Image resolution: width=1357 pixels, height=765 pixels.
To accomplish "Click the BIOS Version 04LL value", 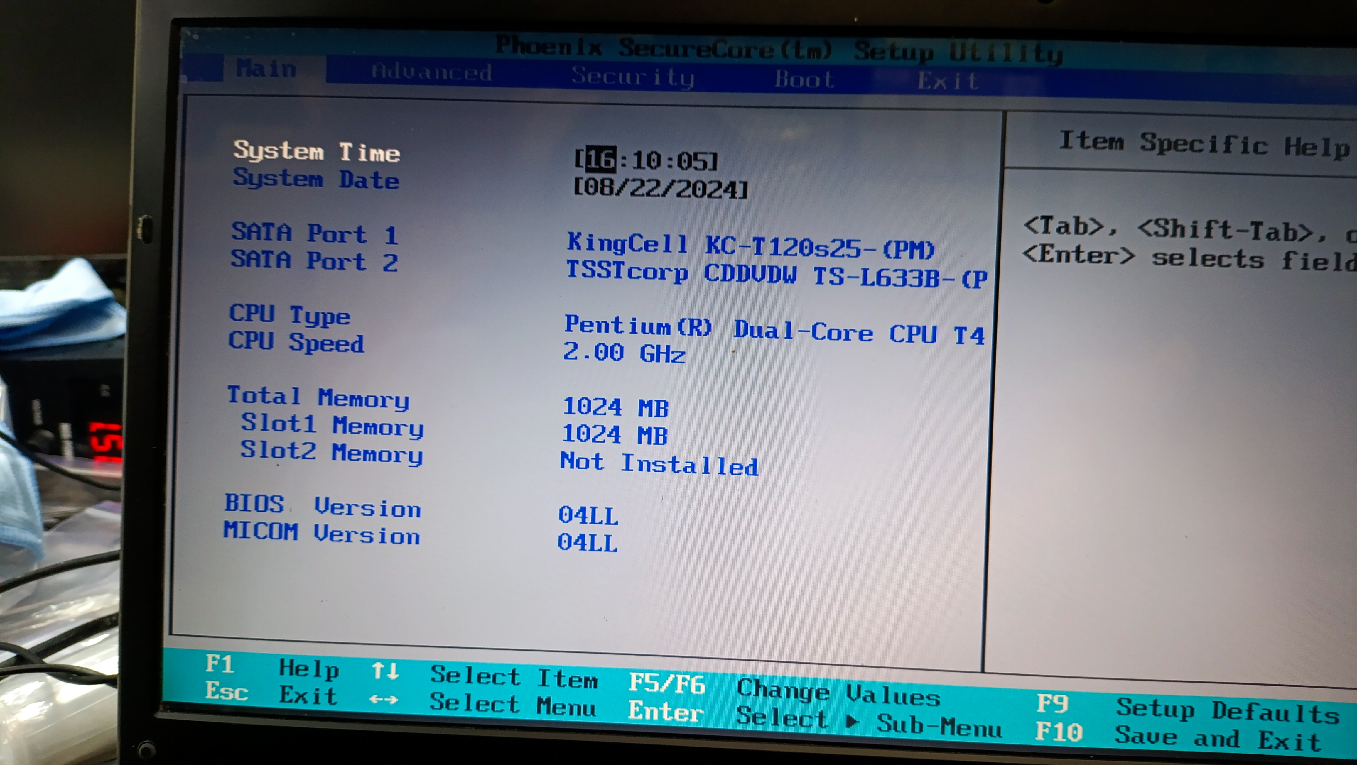I will (588, 515).
